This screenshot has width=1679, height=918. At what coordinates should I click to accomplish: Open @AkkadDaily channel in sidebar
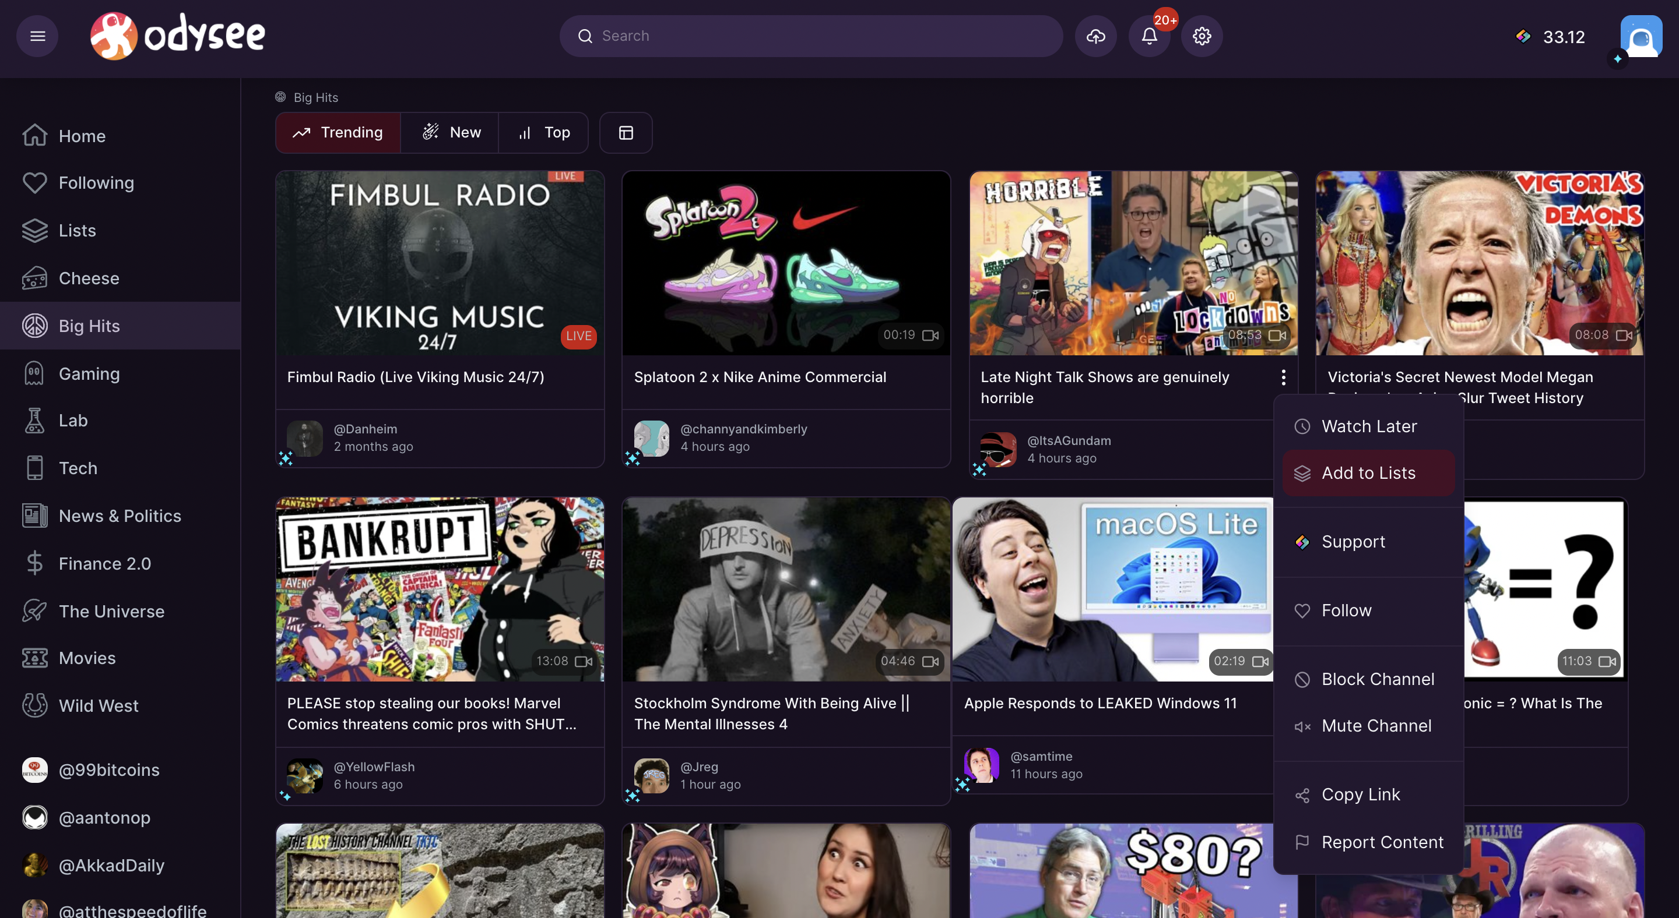[121, 865]
